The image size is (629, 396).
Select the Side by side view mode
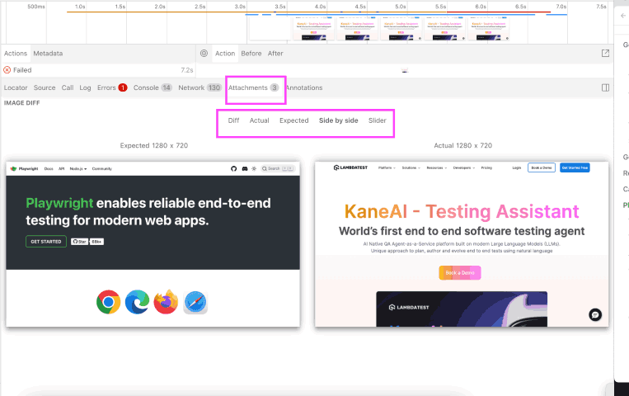tap(338, 120)
